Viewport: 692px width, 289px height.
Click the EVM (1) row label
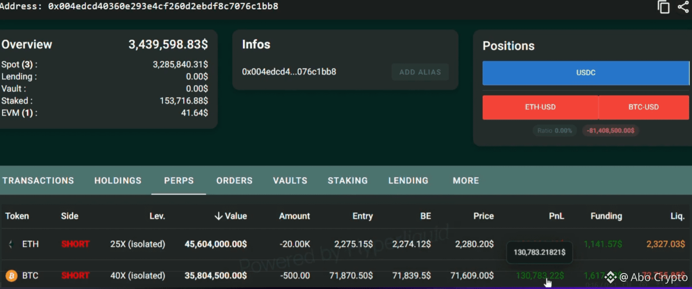19,113
